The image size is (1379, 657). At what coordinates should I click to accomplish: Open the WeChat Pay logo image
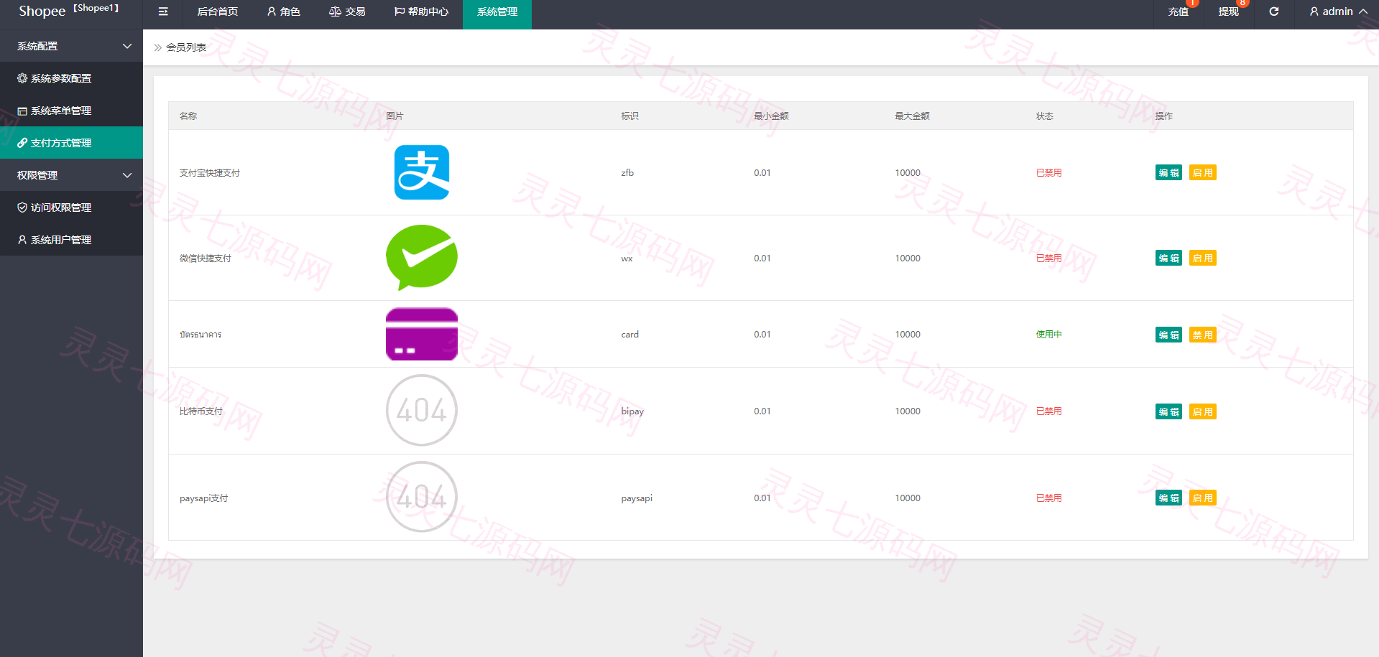(x=422, y=258)
